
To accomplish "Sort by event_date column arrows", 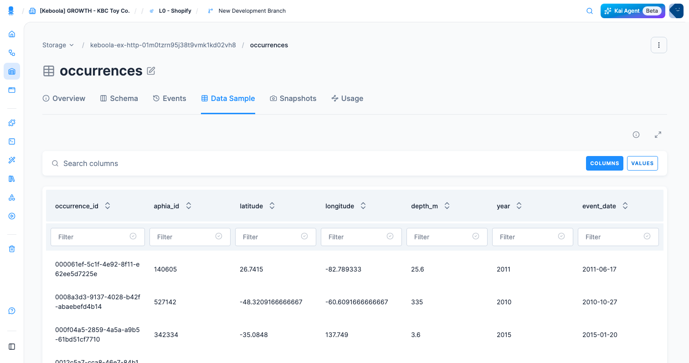I will point(625,206).
